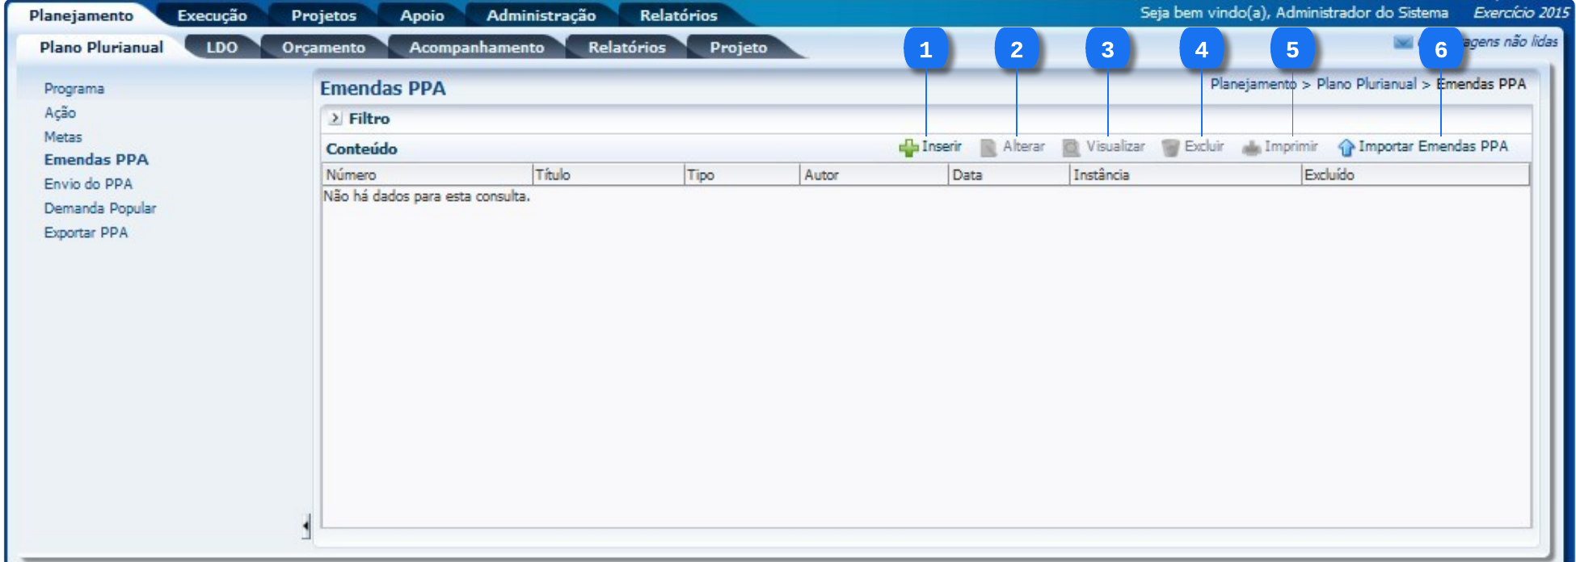This screenshot has height=562, width=1576.
Task: Select Exportar PPA in the sidebar
Action: pyautogui.click(x=86, y=233)
